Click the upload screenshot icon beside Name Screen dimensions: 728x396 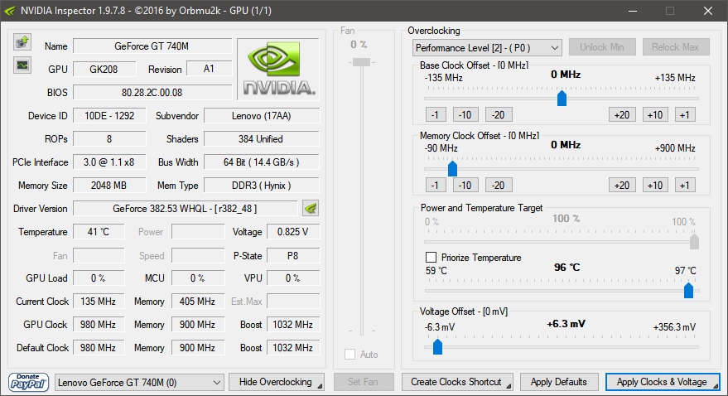pyautogui.click(x=22, y=41)
